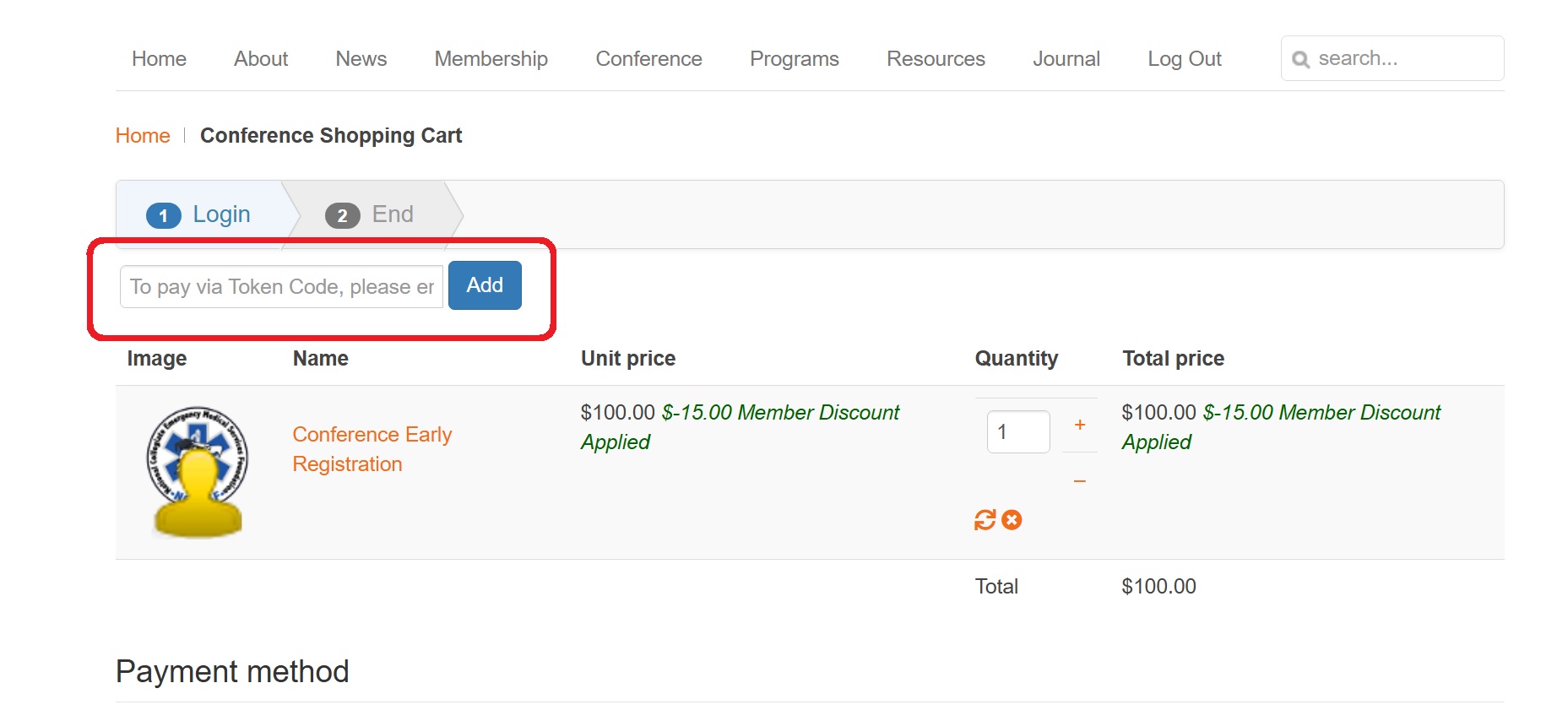Increase quantity with the plus button
The image size is (1557, 721).
(x=1080, y=425)
